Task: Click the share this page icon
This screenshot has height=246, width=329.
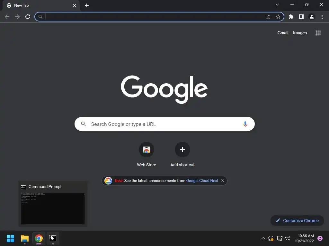Action: (x=268, y=17)
